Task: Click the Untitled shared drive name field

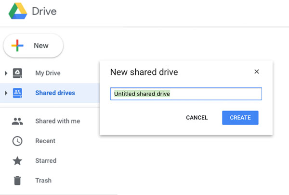Action: coord(186,94)
